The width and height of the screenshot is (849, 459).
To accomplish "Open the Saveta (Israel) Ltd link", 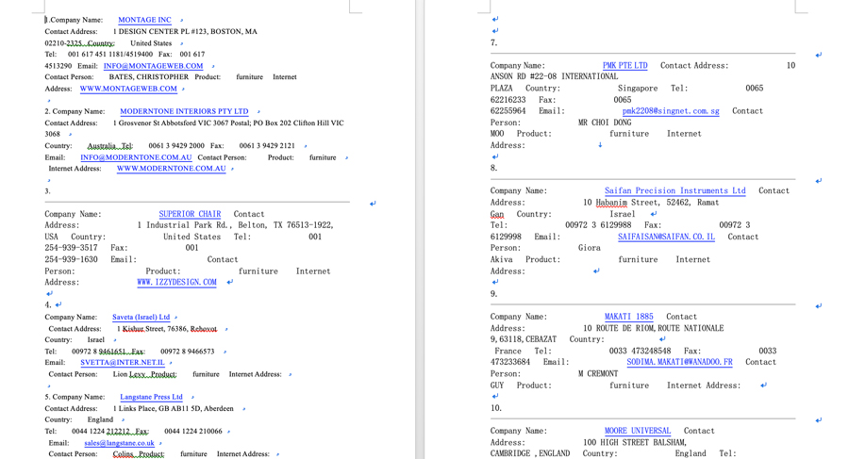I will coord(141,318).
